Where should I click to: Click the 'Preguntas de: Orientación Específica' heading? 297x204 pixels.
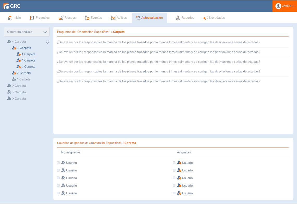click(91, 32)
